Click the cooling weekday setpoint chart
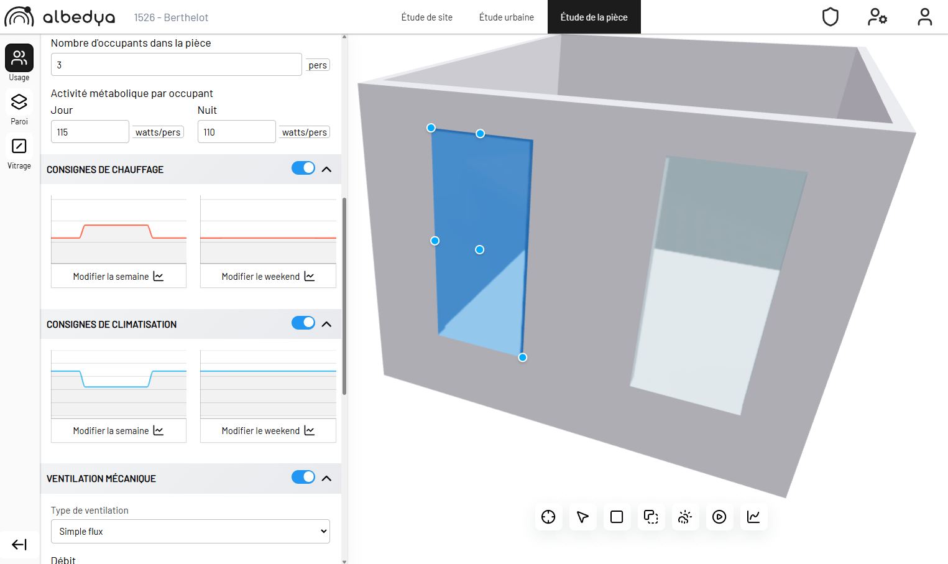948x564 pixels. (x=119, y=383)
